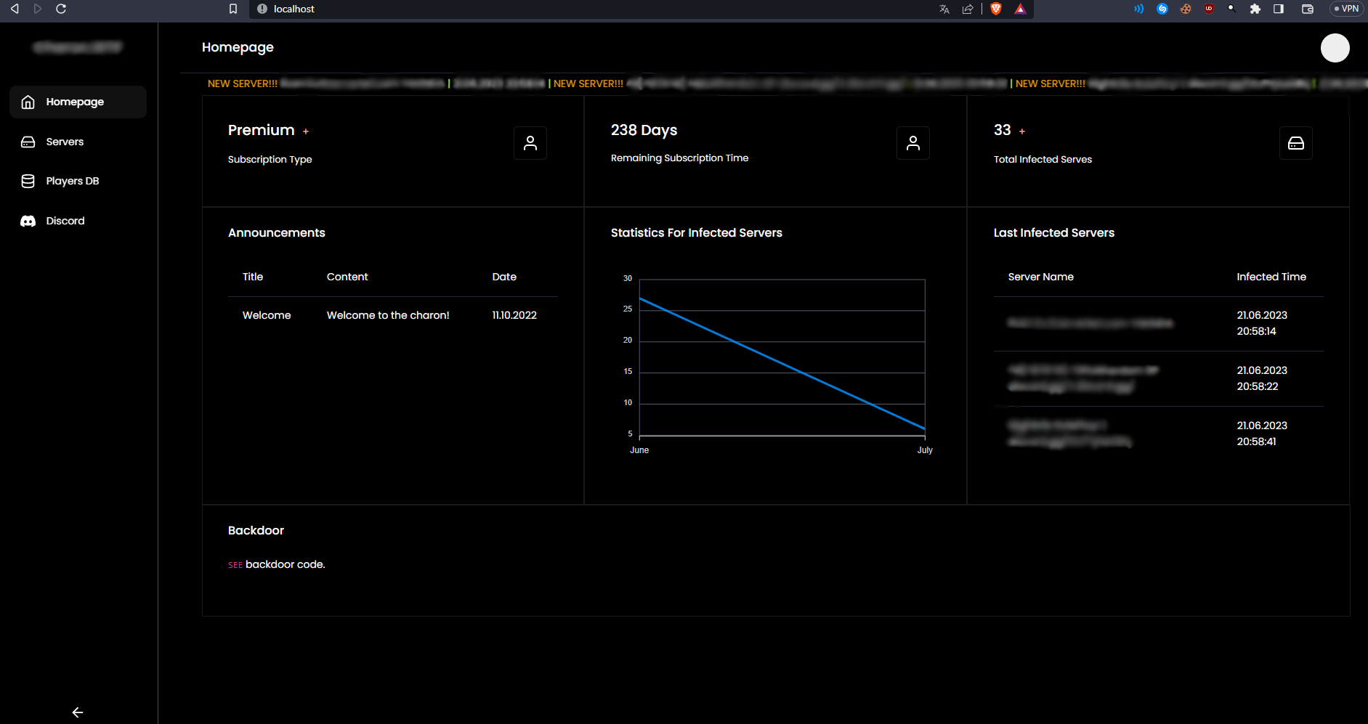
Task: Click the Total Infected Serves drive icon
Action: tap(1296, 143)
